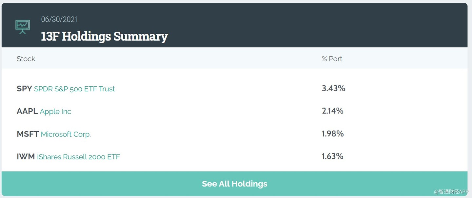
Task: Click the 1.98% portfolio value for Microsoft
Action: [x=332, y=134]
